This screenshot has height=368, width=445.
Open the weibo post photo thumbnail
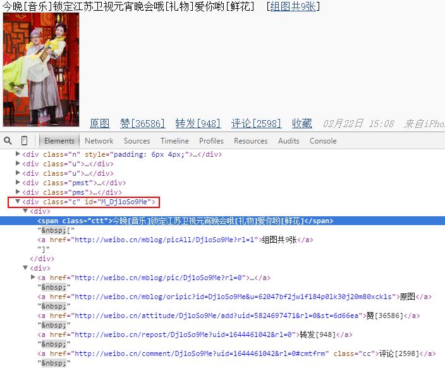41,70
